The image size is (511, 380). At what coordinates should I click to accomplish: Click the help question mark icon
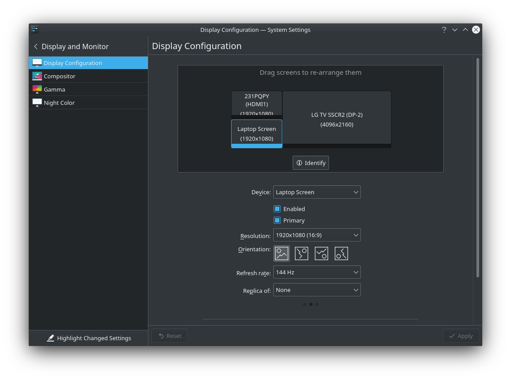(444, 30)
